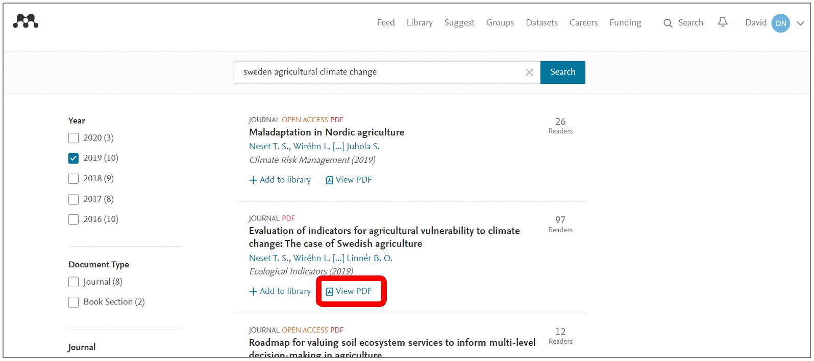View PDF of Evaluation of indicators article
The height and width of the screenshot is (361, 814).
coord(349,291)
